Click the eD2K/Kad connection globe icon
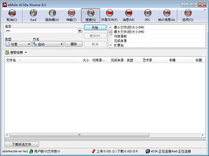Screen dimensions: 209x156 point(148,151)
